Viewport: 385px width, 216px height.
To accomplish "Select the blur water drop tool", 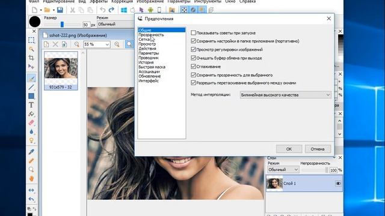I will 31,131.
